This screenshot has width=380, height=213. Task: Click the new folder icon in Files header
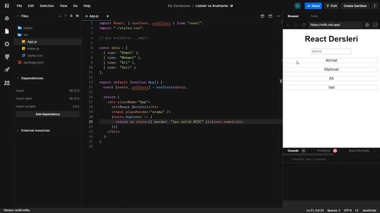click(77, 16)
